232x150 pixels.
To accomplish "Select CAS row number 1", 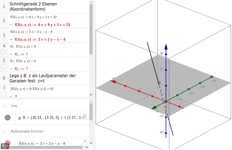I will point(4,7).
